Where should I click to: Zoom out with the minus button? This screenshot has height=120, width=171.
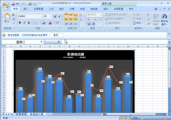[x=142, y=118]
